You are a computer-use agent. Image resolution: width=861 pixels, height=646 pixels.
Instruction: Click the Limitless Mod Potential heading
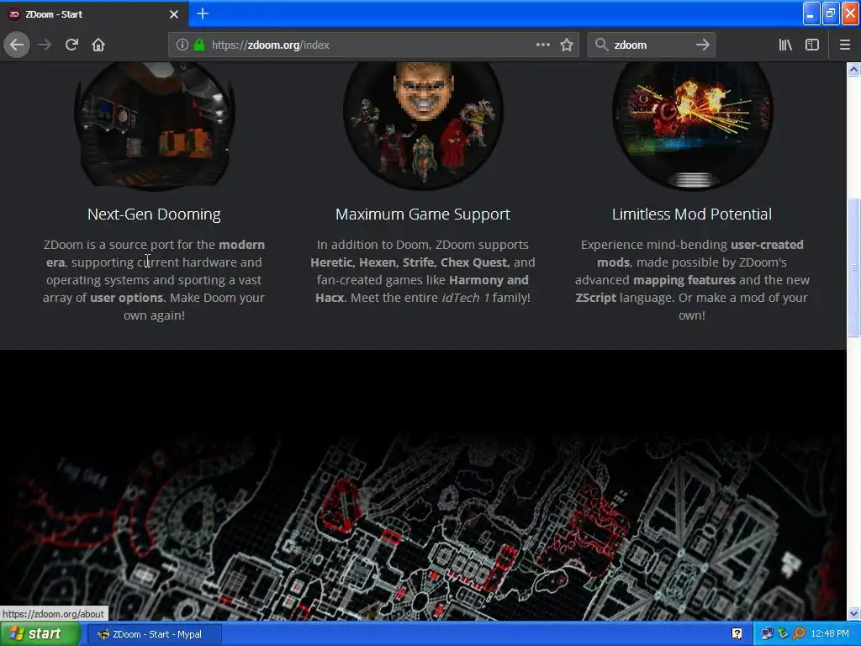click(x=692, y=214)
